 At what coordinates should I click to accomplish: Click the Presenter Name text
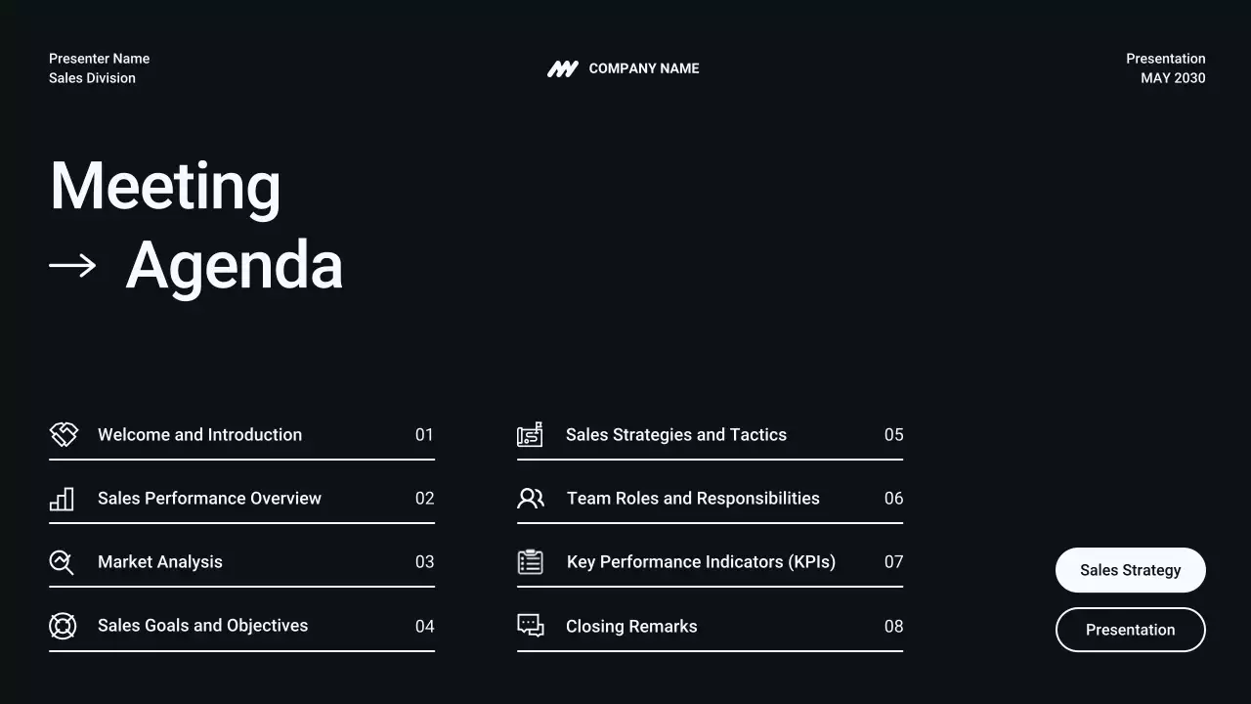99,59
